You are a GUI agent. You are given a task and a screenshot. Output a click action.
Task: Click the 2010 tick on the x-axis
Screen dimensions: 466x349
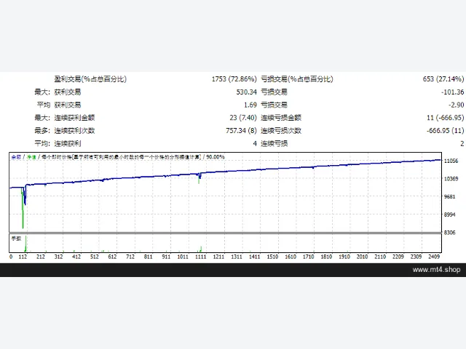click(x=362, y=257)
